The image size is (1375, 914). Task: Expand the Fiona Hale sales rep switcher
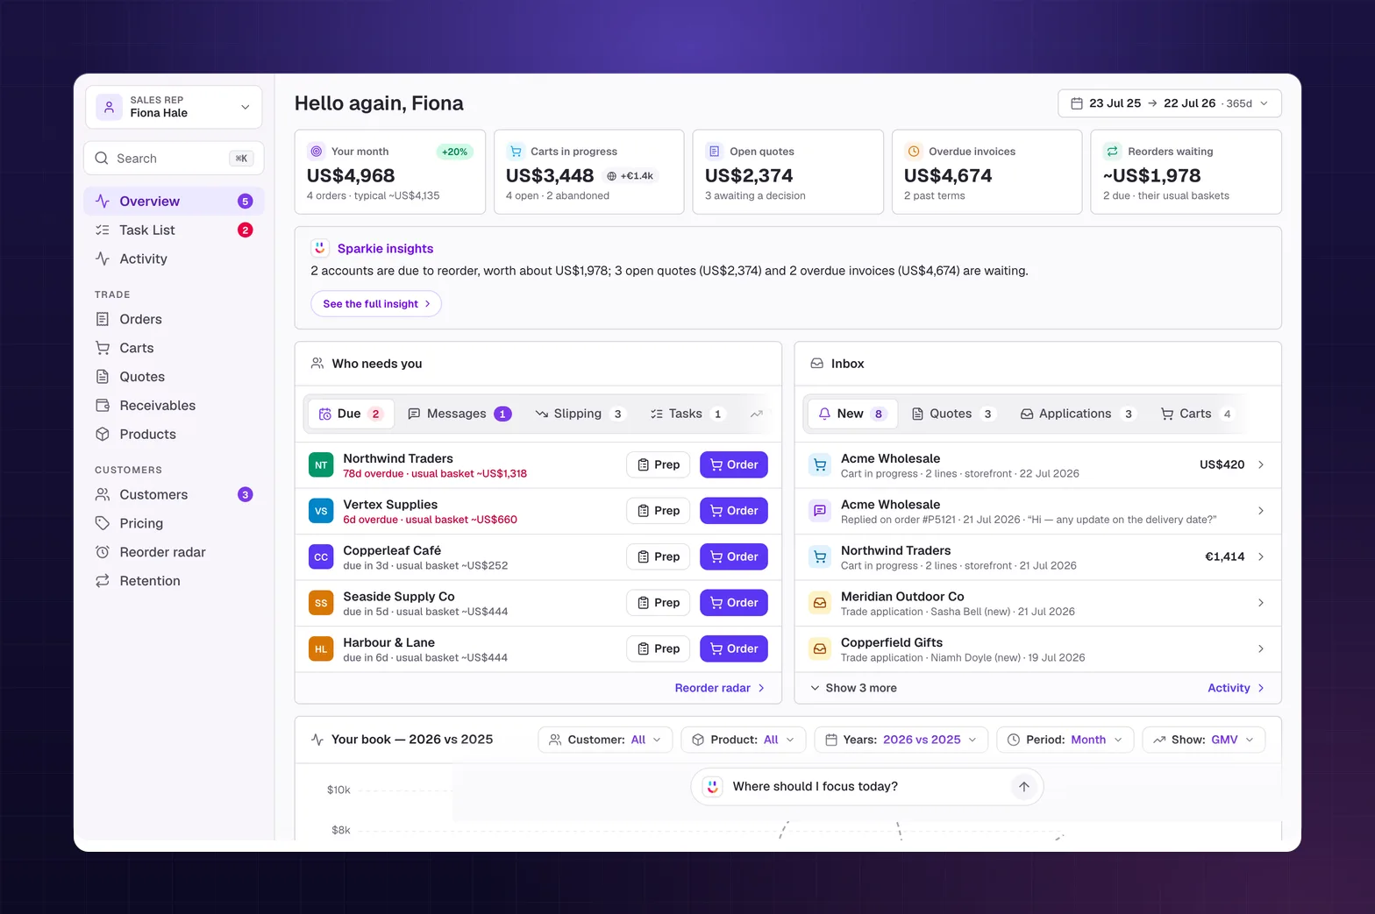(174, 107)
